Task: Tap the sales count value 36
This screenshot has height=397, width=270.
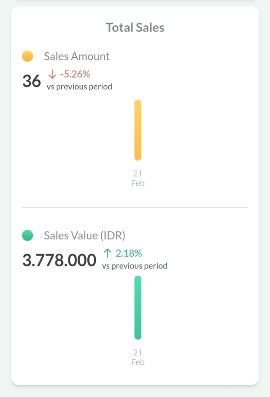Action: point(31,81)
